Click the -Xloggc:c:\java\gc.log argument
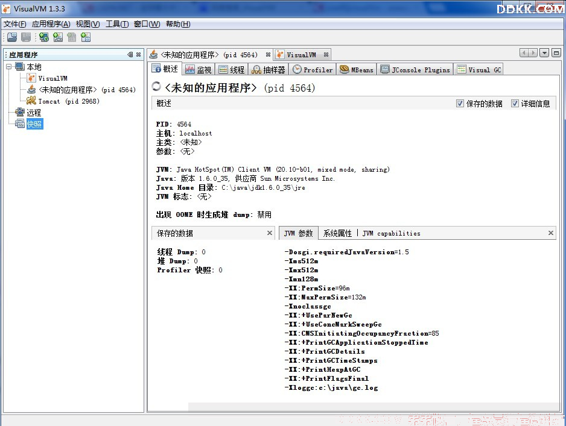This screenshot has height=426, width=566. point(331,388)
